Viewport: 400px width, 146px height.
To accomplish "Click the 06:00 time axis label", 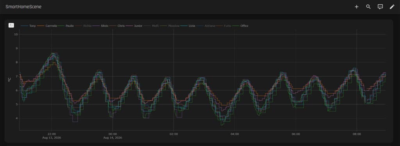I will click(296, 134).
